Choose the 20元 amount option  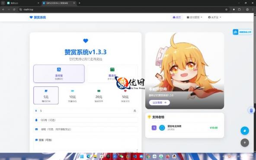(x=99, y=95)
